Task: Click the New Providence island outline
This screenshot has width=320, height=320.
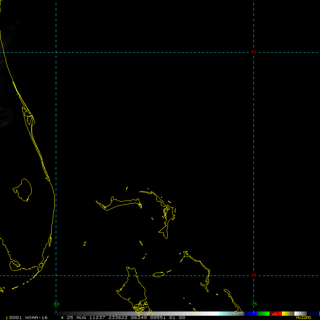Action: (x=158, y=274)
